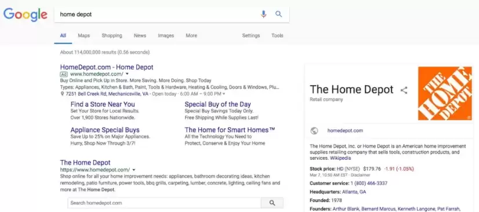
Task: Click the location pin icon by Bell Creek Rd
Action: coord(62,94)
